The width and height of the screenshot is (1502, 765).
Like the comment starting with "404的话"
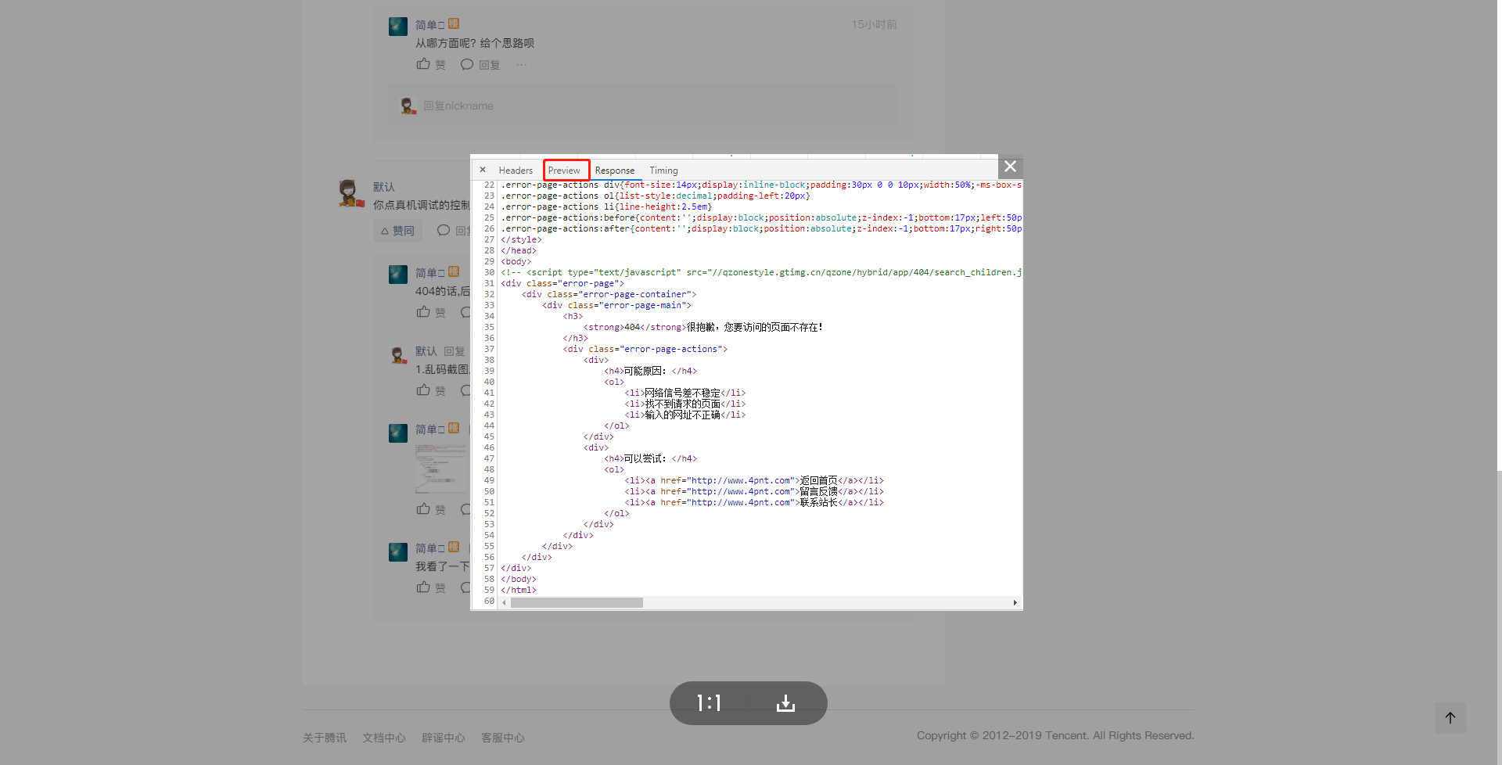click(x=430, y=312)
